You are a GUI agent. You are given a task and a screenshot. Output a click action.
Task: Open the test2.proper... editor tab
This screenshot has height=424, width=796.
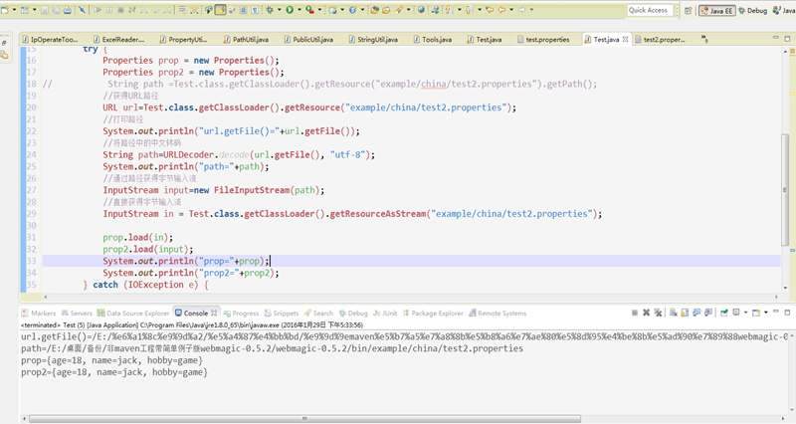[x=660, y=39]
